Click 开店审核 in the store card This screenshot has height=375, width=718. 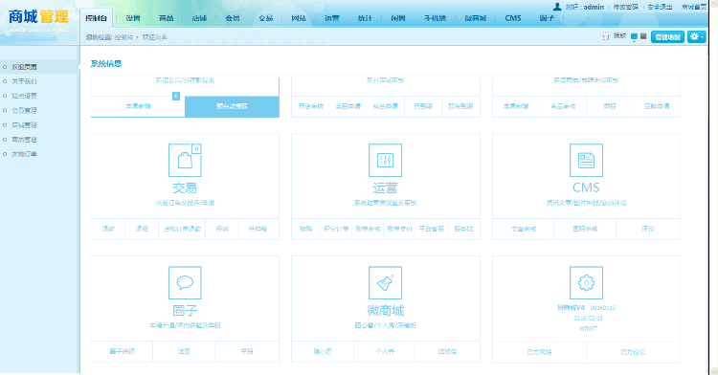(x=310, y=106)
